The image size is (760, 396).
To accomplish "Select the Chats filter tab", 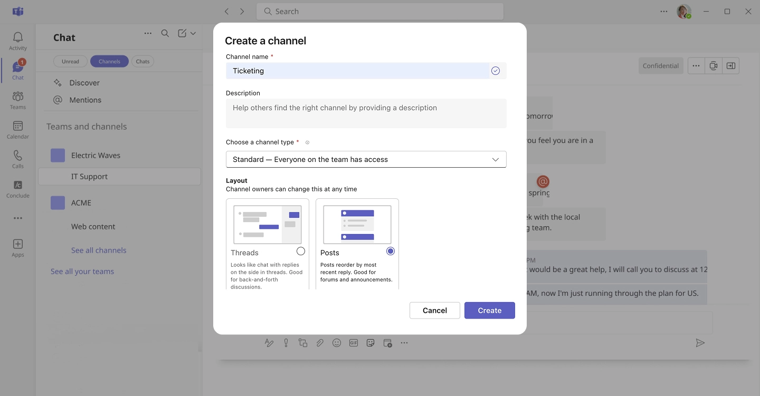I will click(x=142, y=61).
